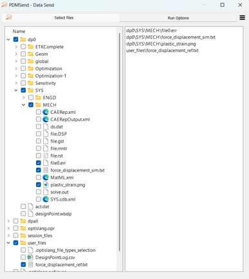Click the Edge icon for CAERepOutput.xml
Image resolution: width=249 pixels, height=279 pixels.
[x=46, y=120]
